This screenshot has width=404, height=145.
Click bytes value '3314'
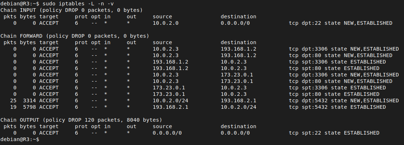pyautogui.click(x=30, y=100)
